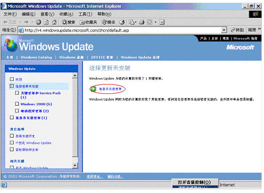Viewport: 264px width, 193px height.
Task: Click the sidebar scrollbar down arrow
Action: click(75, 165)
